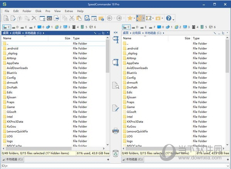Sort right panel by Type column

[208, 38]
